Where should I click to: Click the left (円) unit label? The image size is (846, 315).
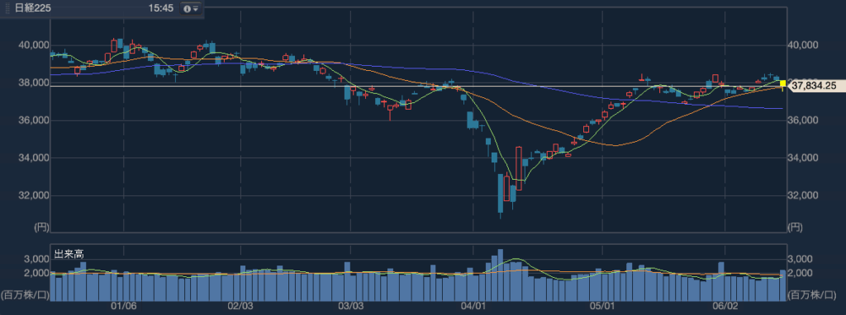[41, 228]
